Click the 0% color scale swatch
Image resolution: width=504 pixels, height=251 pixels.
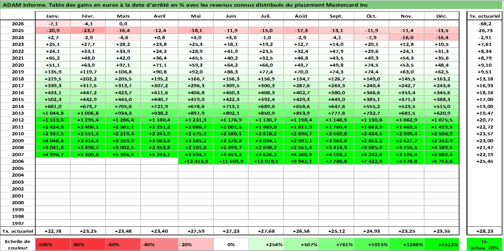coord(231,245)
